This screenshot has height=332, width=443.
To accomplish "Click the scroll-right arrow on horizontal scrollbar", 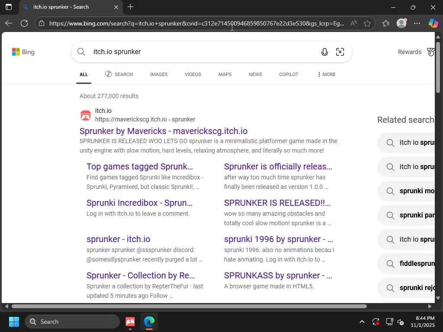I will point(430,306).
